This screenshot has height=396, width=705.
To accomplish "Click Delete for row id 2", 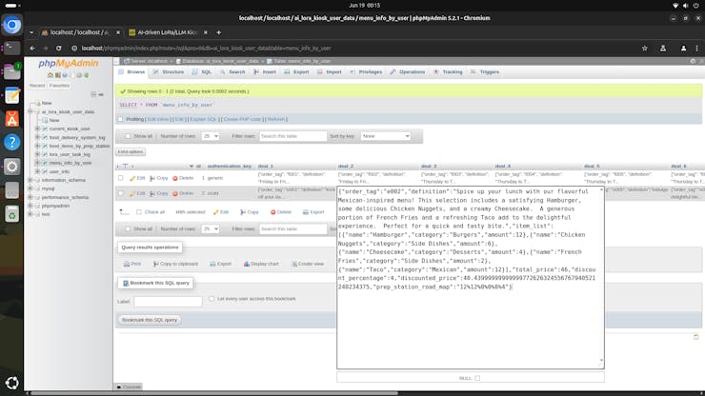I will click(183, 193).
